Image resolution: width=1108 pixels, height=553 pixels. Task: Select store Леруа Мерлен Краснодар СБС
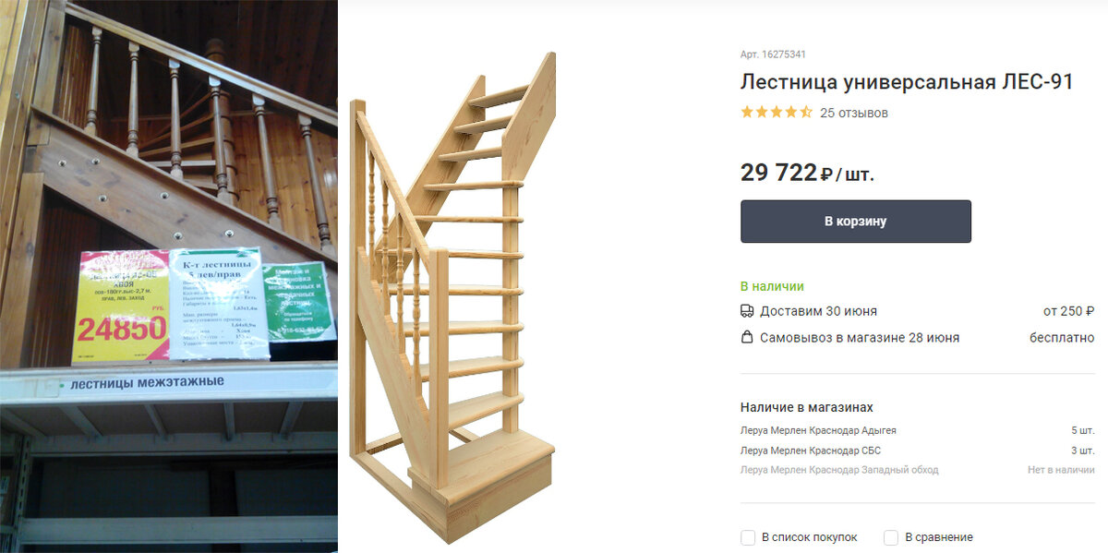[811, 451]
